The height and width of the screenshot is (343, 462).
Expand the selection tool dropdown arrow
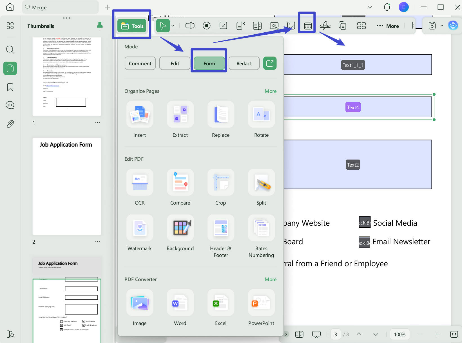[x=173, y=26]
